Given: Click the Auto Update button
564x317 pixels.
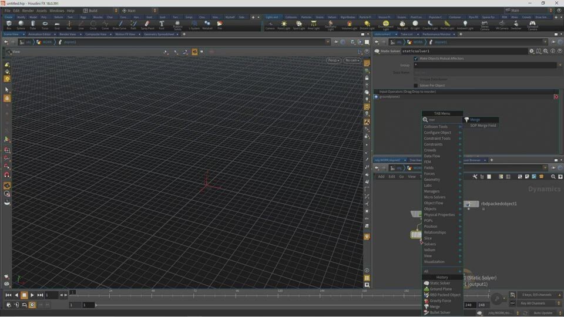Looking at the screenshot, I should [543, 313].
